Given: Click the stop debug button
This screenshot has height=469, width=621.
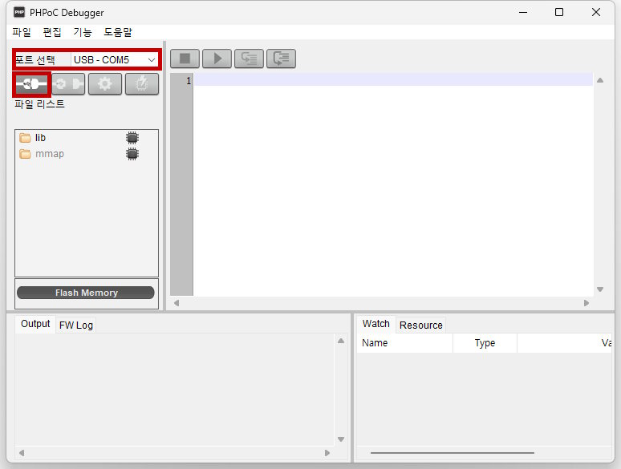Looking at the screenshot, I should pyautogui.click(x=185, y=59).
